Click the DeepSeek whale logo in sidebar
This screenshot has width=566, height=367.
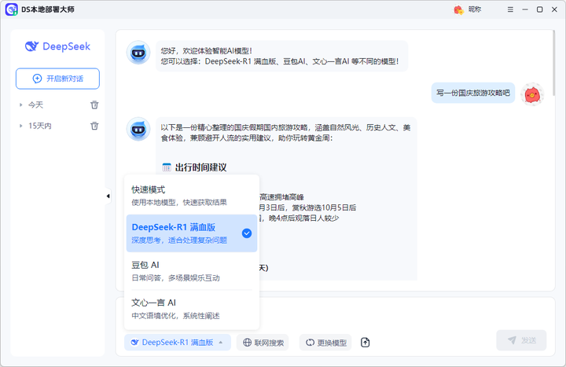tap(31, 46)
